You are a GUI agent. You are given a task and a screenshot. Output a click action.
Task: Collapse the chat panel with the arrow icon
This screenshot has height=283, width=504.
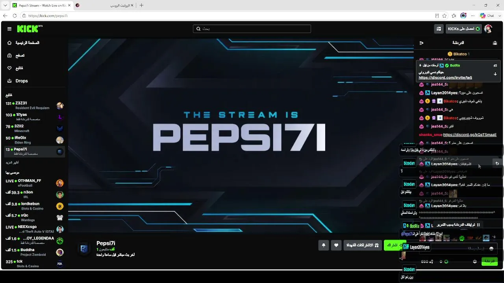click(421, 43)
